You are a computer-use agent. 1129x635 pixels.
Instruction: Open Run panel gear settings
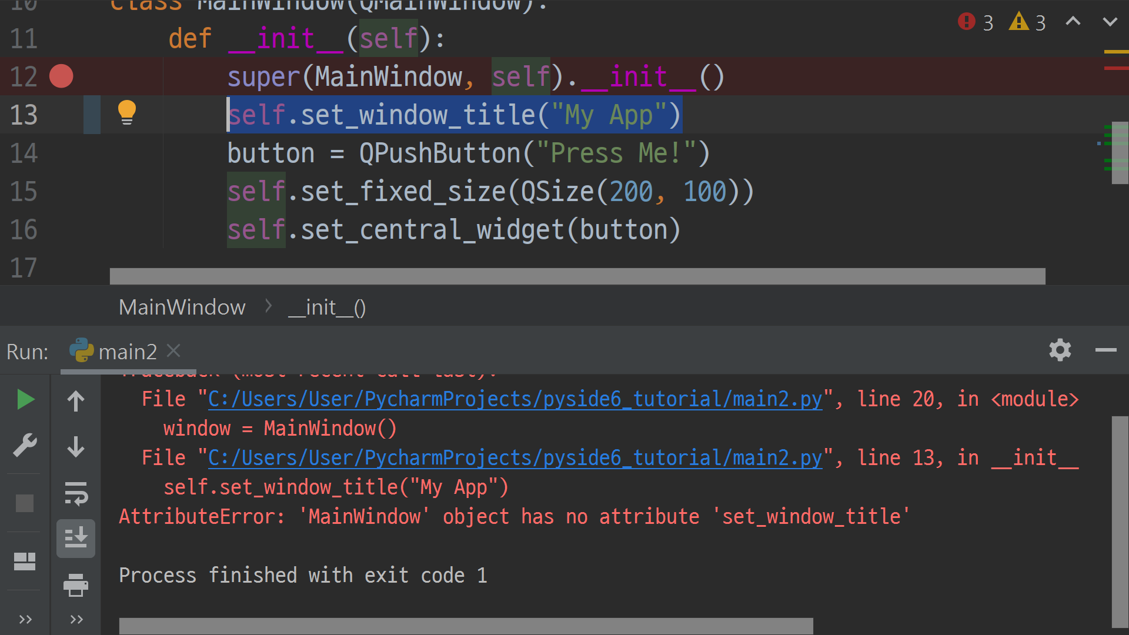1060,350
